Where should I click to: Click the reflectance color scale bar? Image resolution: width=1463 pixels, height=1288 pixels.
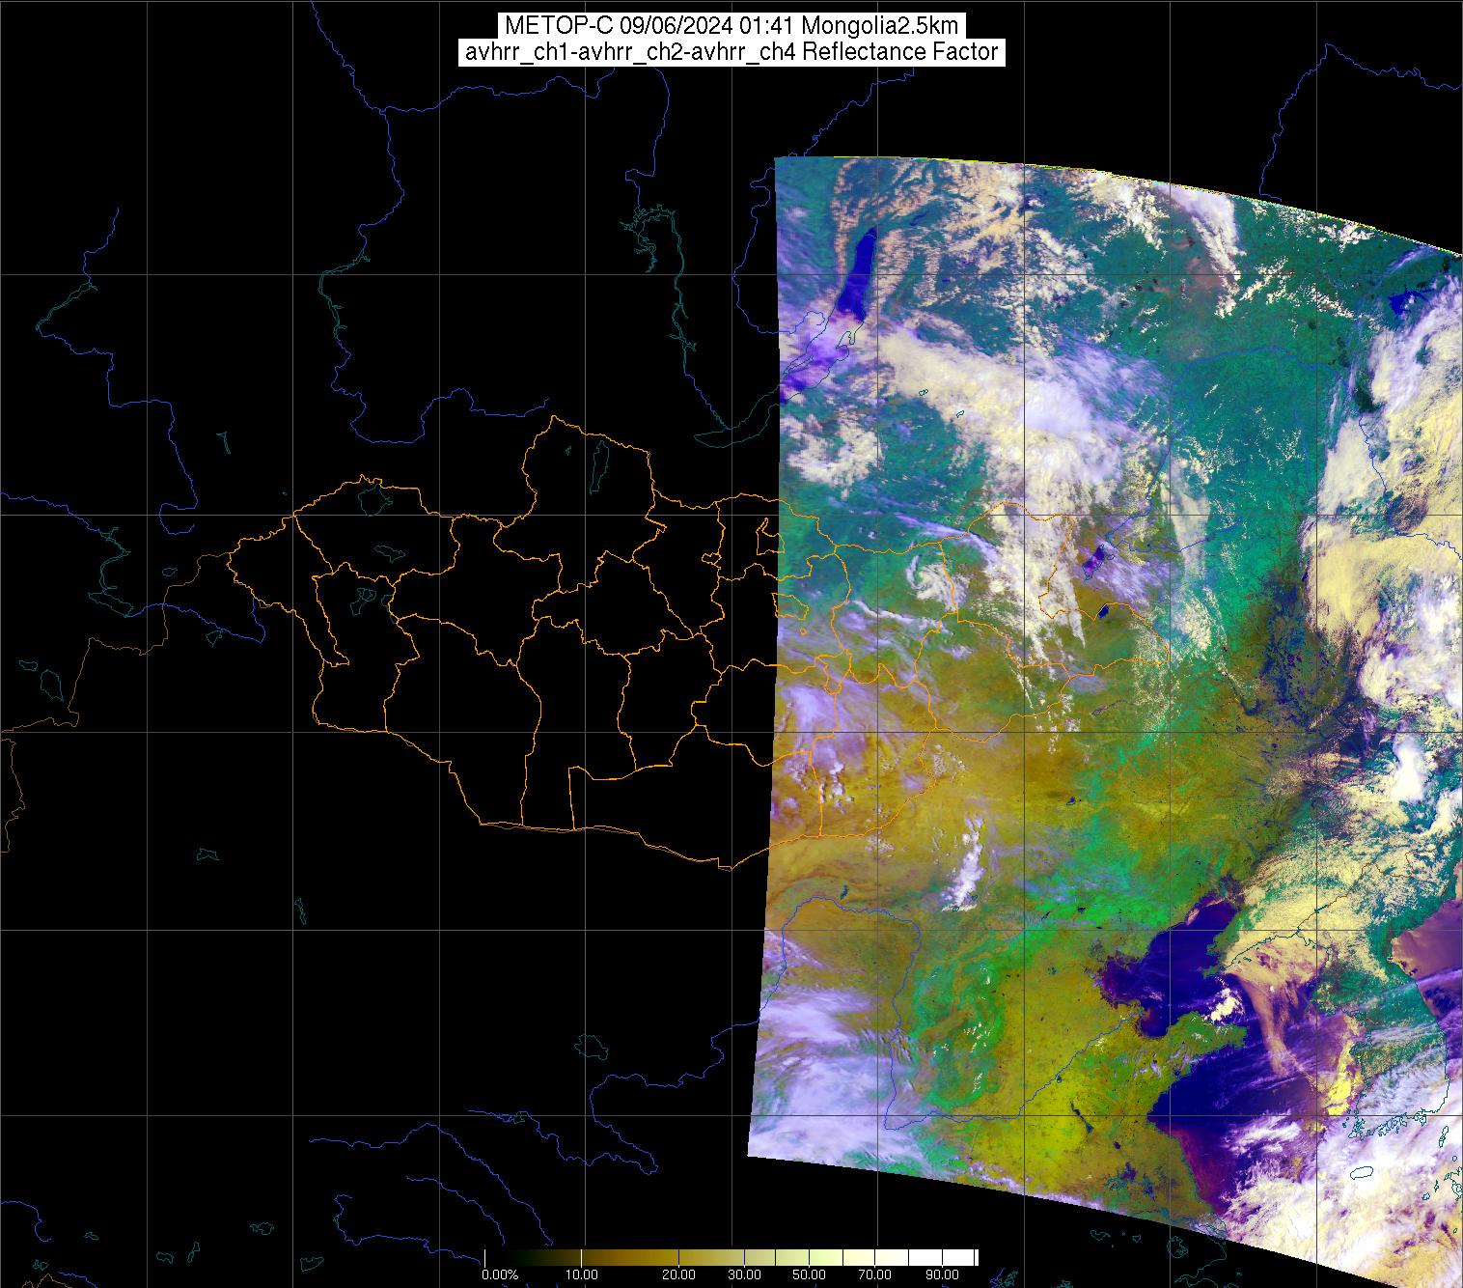click(731, 1258)
